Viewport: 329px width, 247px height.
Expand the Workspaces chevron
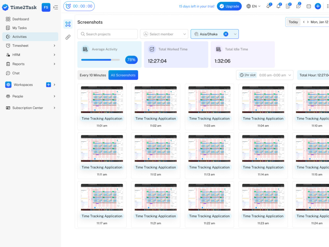[55, 85]
